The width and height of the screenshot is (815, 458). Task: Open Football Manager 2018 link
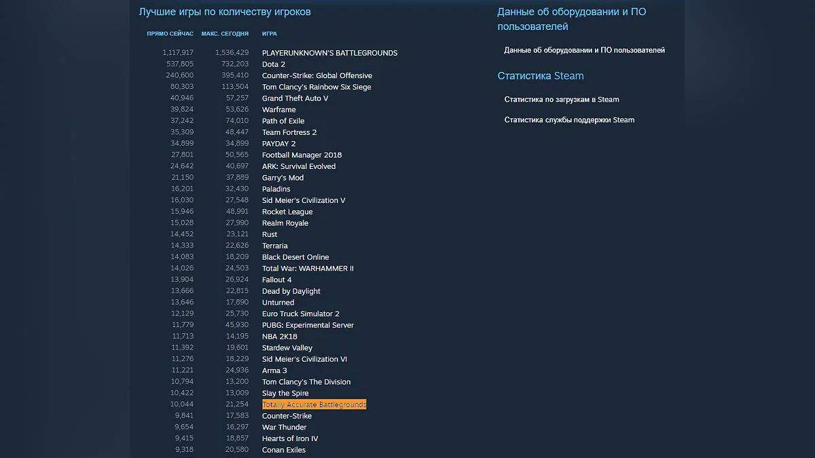pyautogui.click(x=302, y=155)
